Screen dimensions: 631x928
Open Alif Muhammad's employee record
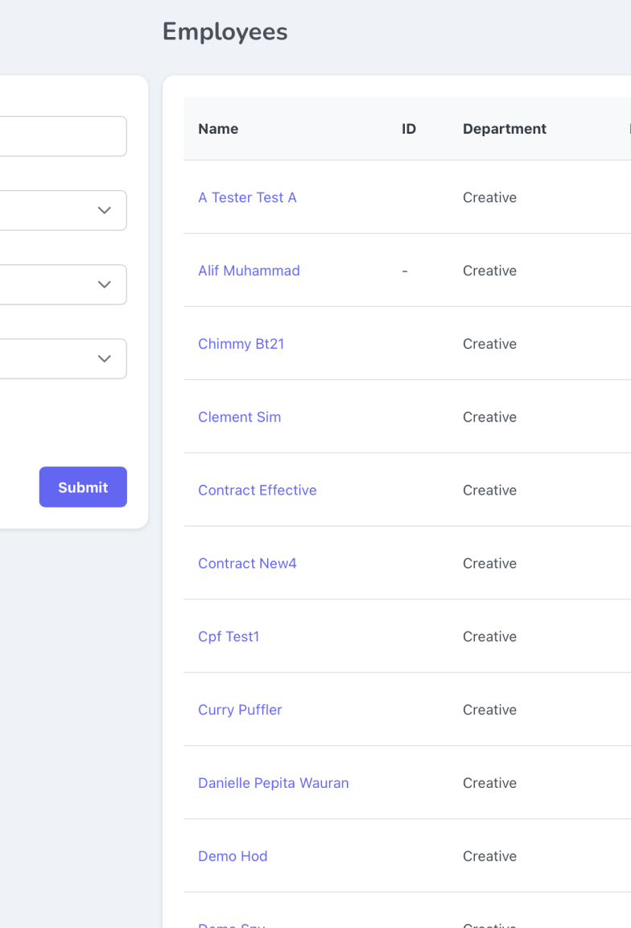249,271
